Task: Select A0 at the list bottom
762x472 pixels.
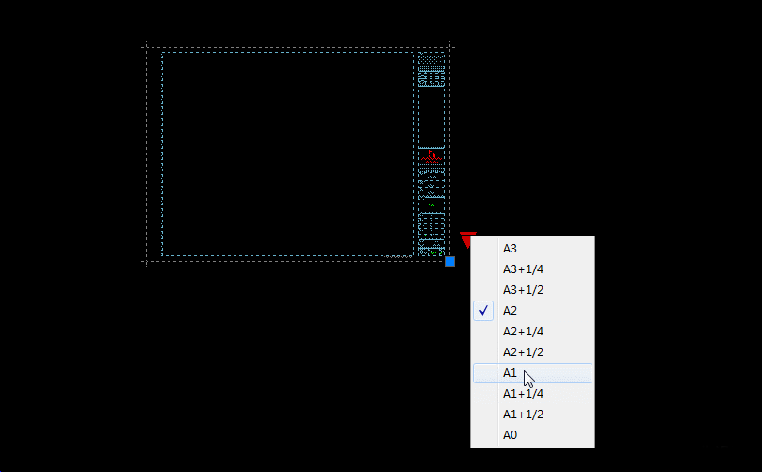Action: 532,435
